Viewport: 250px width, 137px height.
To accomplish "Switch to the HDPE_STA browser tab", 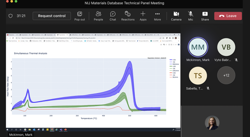I will (x=75, y=35).
